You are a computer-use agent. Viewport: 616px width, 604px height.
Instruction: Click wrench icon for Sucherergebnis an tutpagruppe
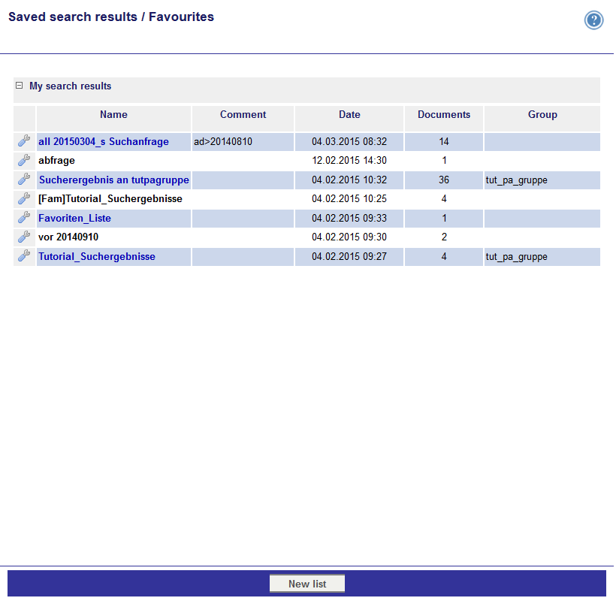pos(24,180)
